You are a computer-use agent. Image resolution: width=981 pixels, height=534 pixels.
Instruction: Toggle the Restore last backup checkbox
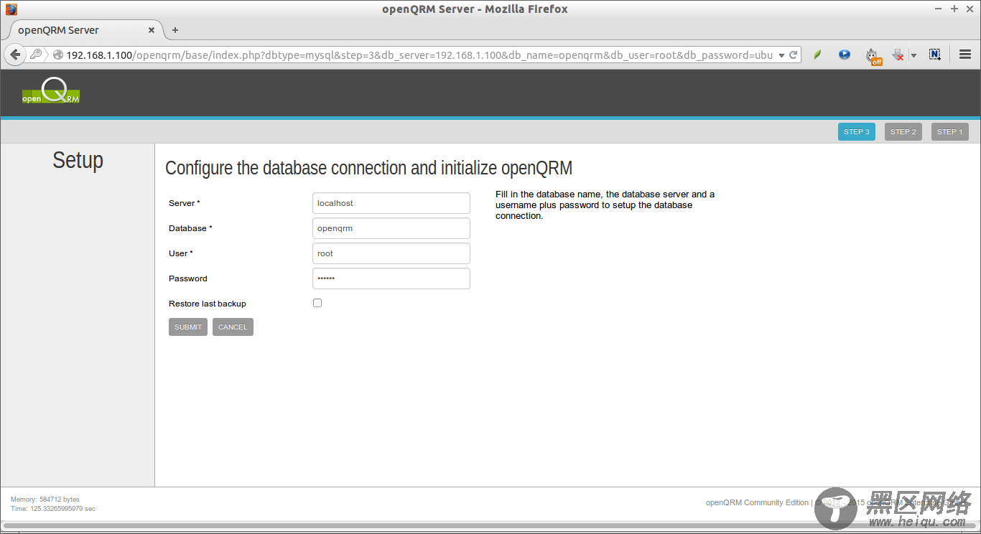[x=317, y=303]
